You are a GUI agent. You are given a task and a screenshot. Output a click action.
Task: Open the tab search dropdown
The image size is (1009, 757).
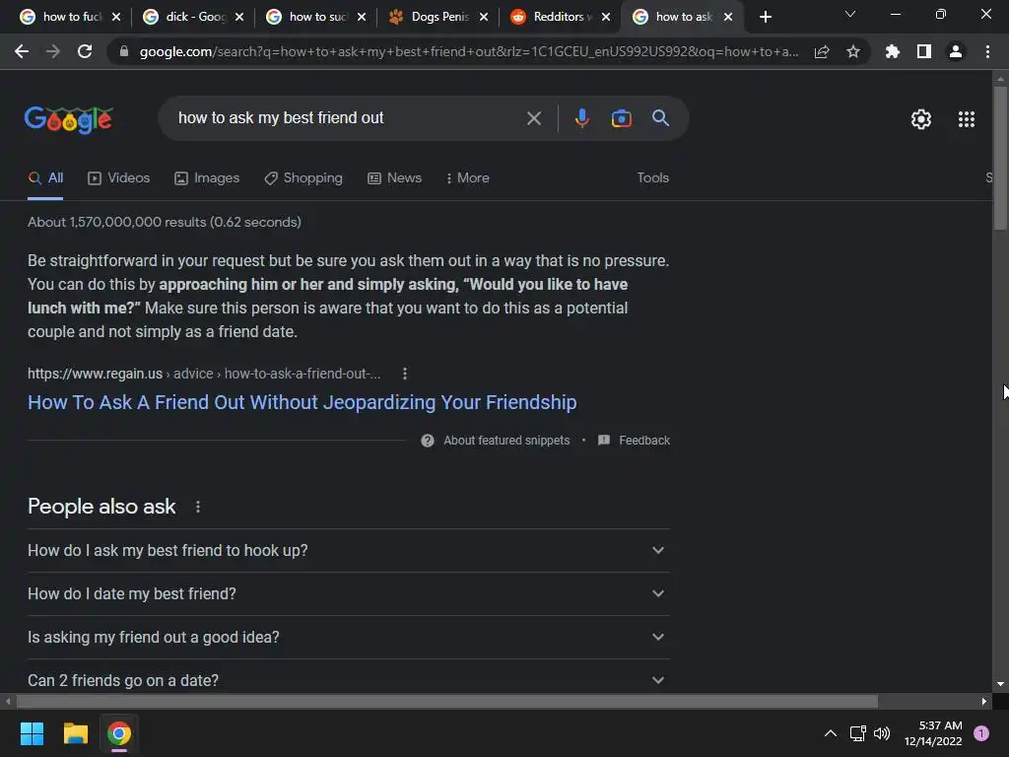click(x=849, y=14)
